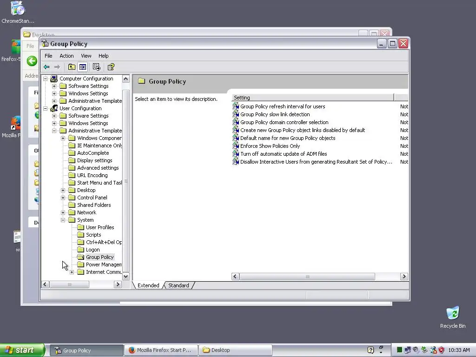This screenshot has width=476, height=357.
Task: Click the taskbar clock showing 10:33 AM
Action: point(459,350)
